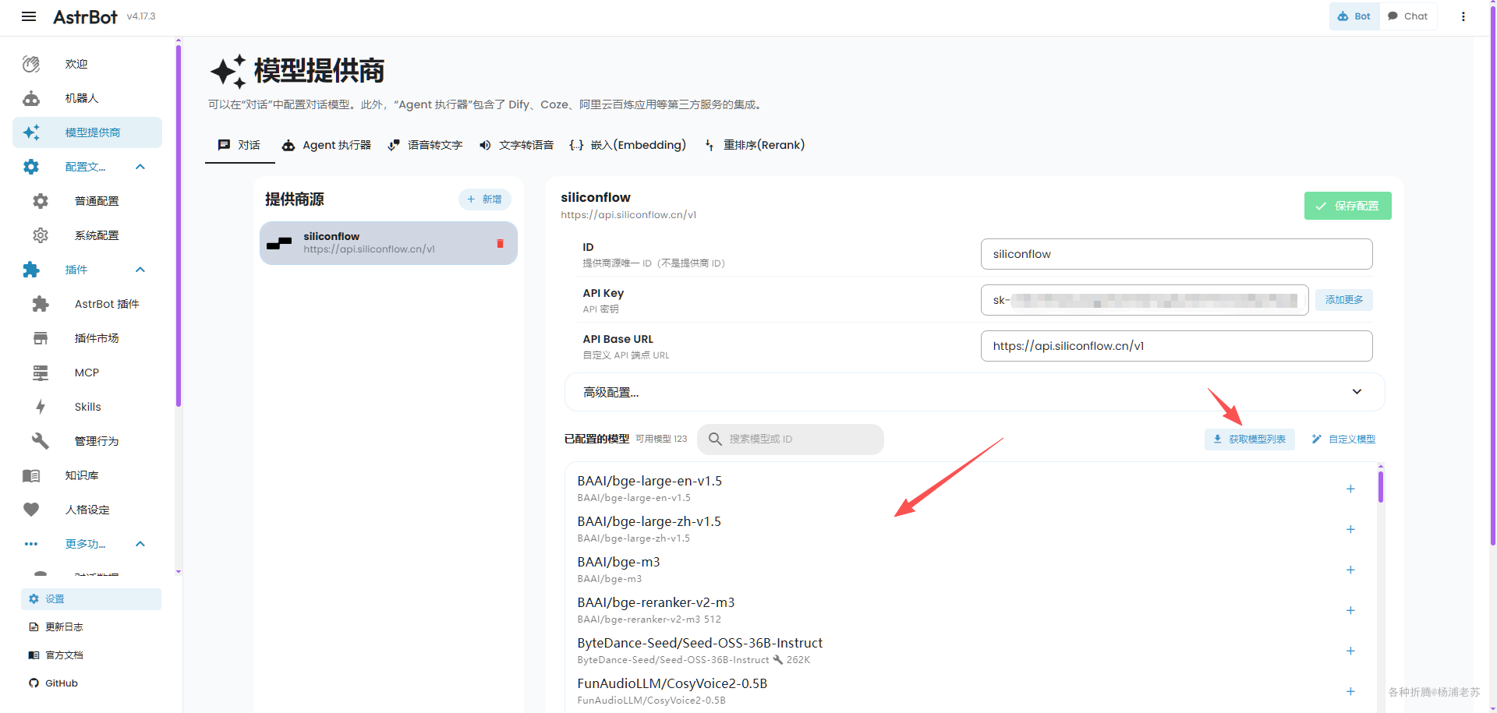Viewport: 1497px width, 713px height.
Task: Click the model list scrollbar
Action: pos(1380,486)
